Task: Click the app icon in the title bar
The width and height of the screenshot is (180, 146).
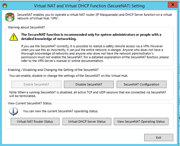Action: 5,6
